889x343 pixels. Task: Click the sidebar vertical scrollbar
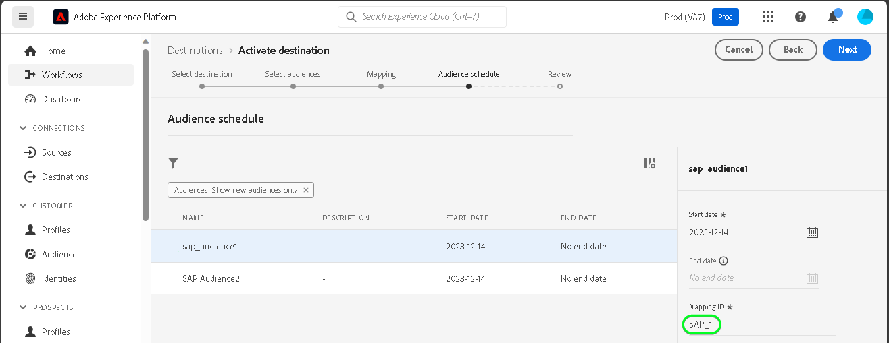pyautogui.click(x=145, y=135)
